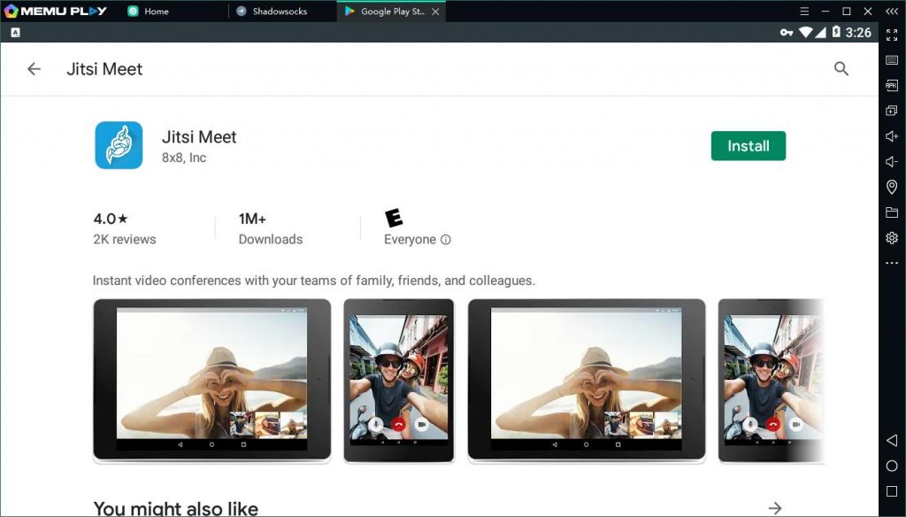Viewport: 906px width, 517px height.
Task: Switch to the Shadowsocks tab
Action: 279,12
